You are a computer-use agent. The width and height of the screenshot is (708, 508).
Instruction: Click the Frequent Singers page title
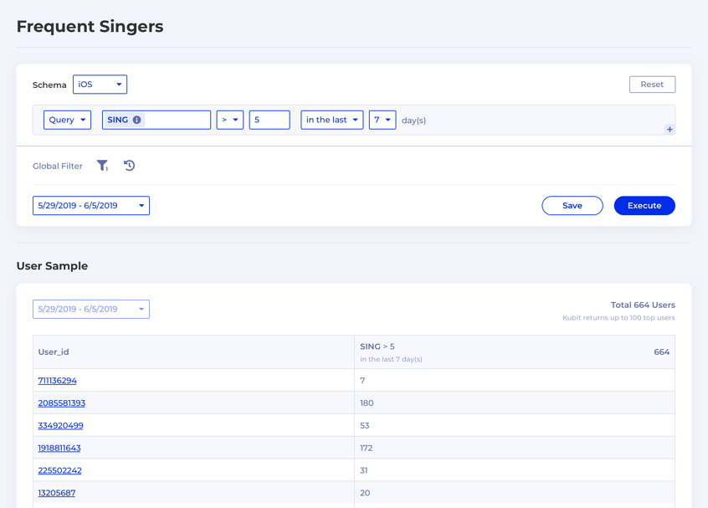[90, 26]
